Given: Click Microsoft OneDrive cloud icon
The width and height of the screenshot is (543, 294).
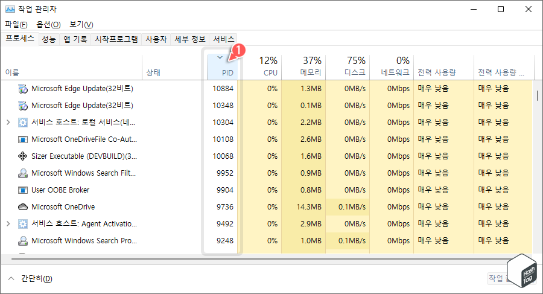Looking at the screenshot, I should (x=23, y=207).
